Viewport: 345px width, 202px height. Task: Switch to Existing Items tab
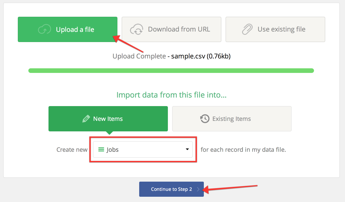tap(232, 119)
